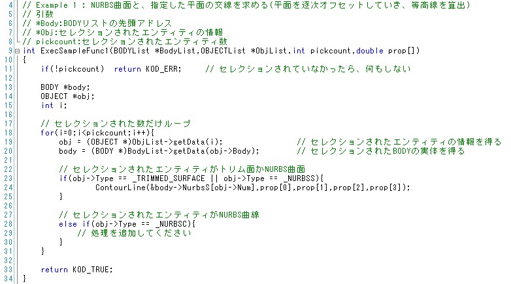Click line number 24 in gutter
Screen dimensions: 511x284
pyautogui.click(x=8, y=187)
